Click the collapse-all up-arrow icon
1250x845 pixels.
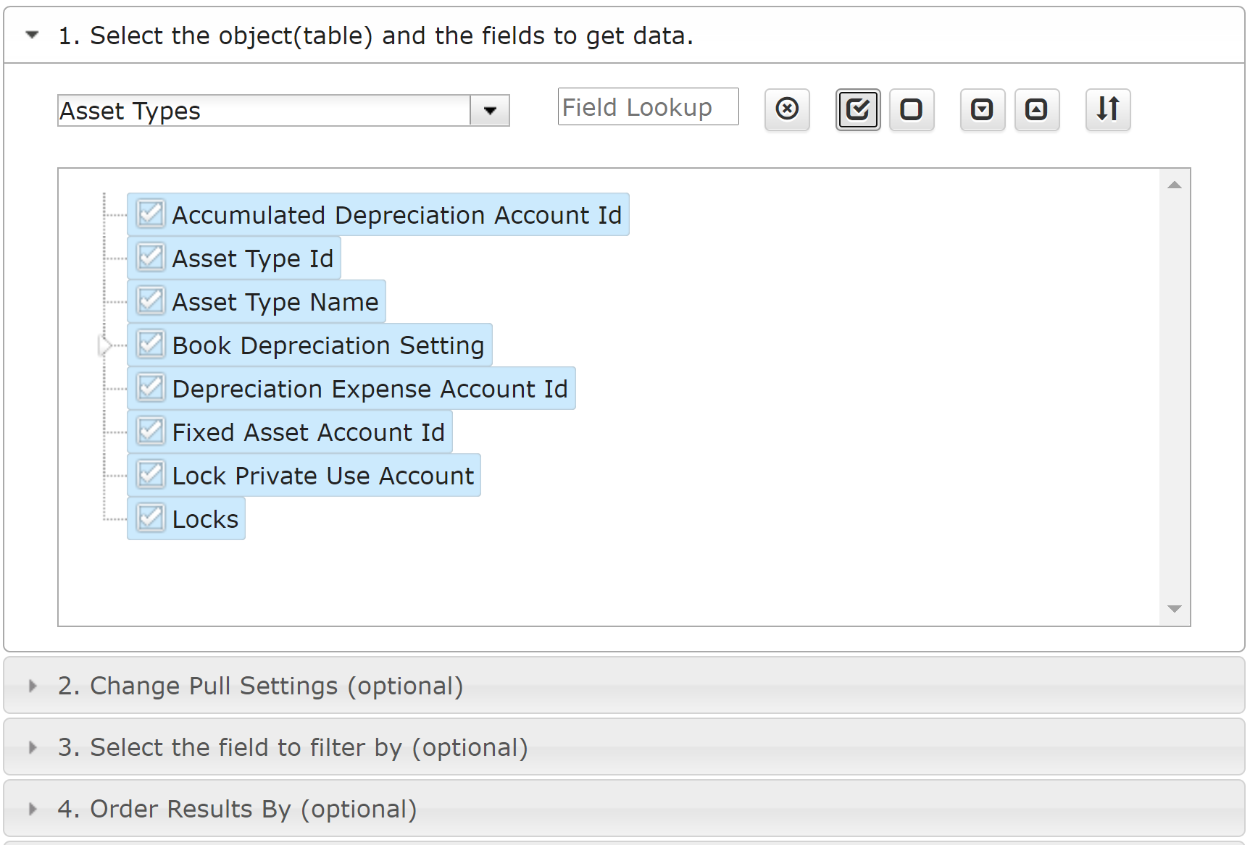(1037, 109)
